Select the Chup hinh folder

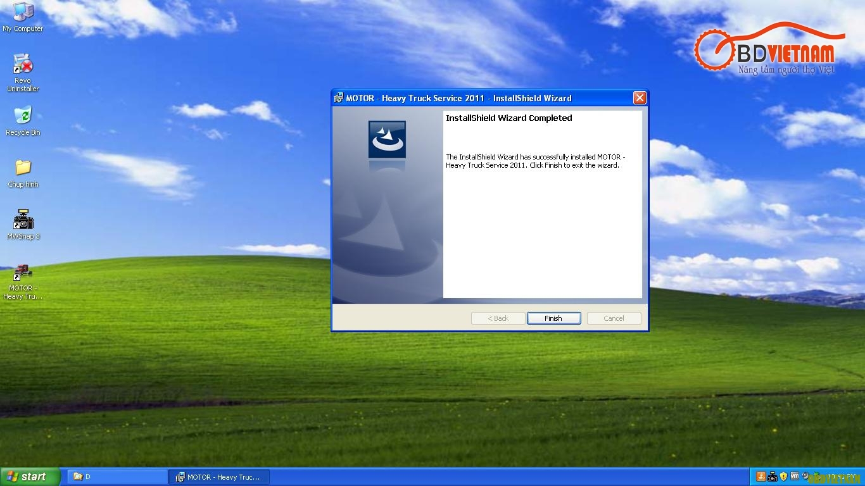click(23, 173)
